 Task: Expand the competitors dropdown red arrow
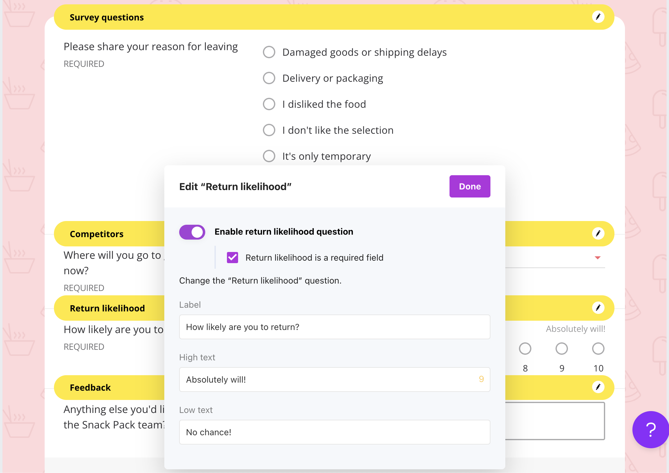(x=598, y=258)
